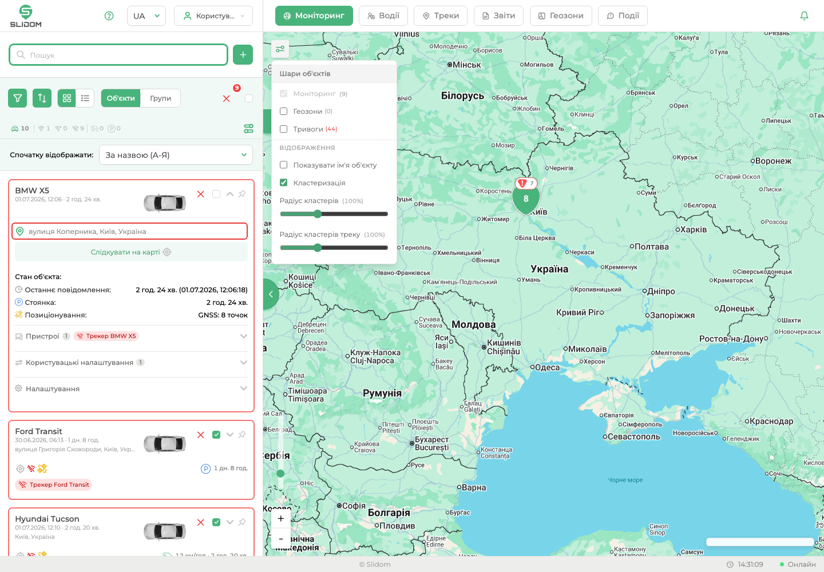
Task: Click the BMW X5 address field
Action: [x=130, y=232]
